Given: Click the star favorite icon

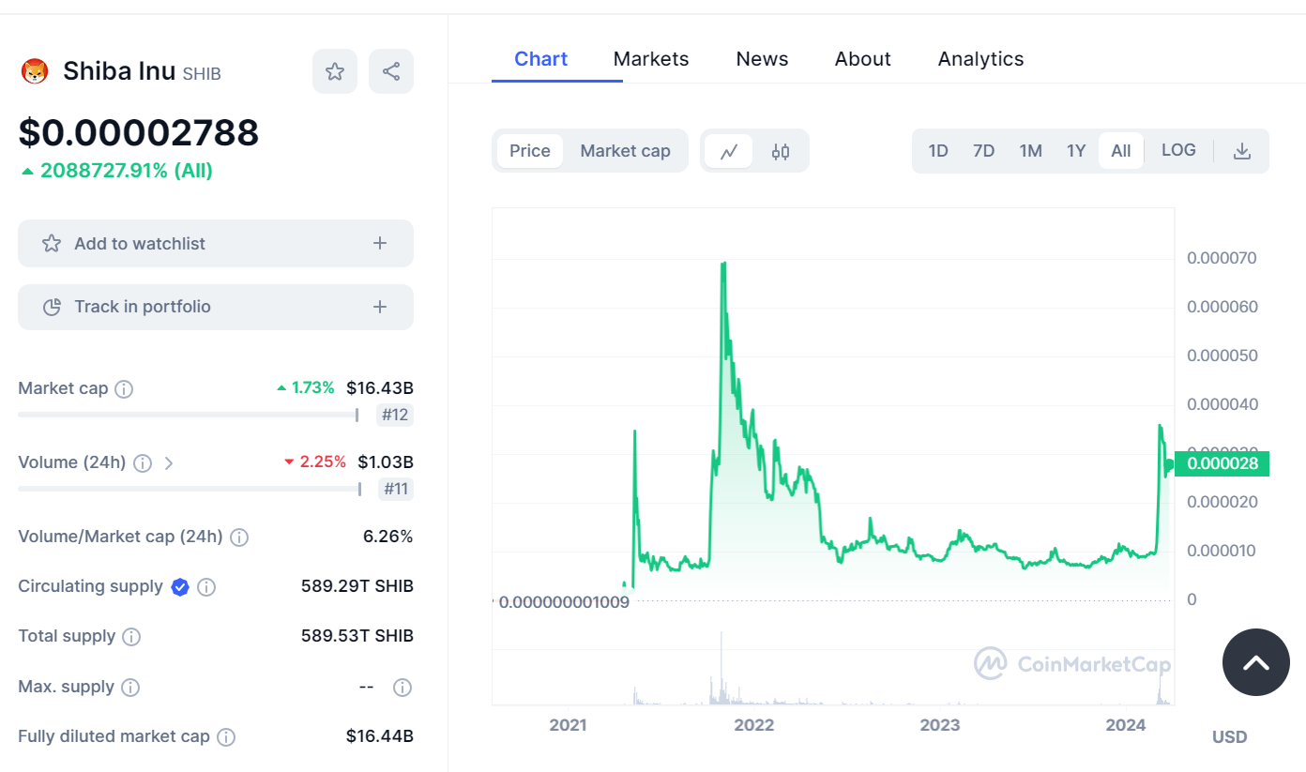Looking at the screenshot, I should pyautogui.click(x=335, y=71).
